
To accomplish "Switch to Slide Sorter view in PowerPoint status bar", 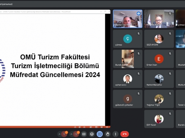I will click(96, 127).
